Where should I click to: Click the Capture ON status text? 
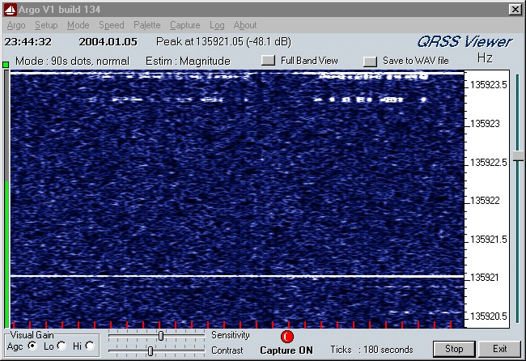[286, 350]
